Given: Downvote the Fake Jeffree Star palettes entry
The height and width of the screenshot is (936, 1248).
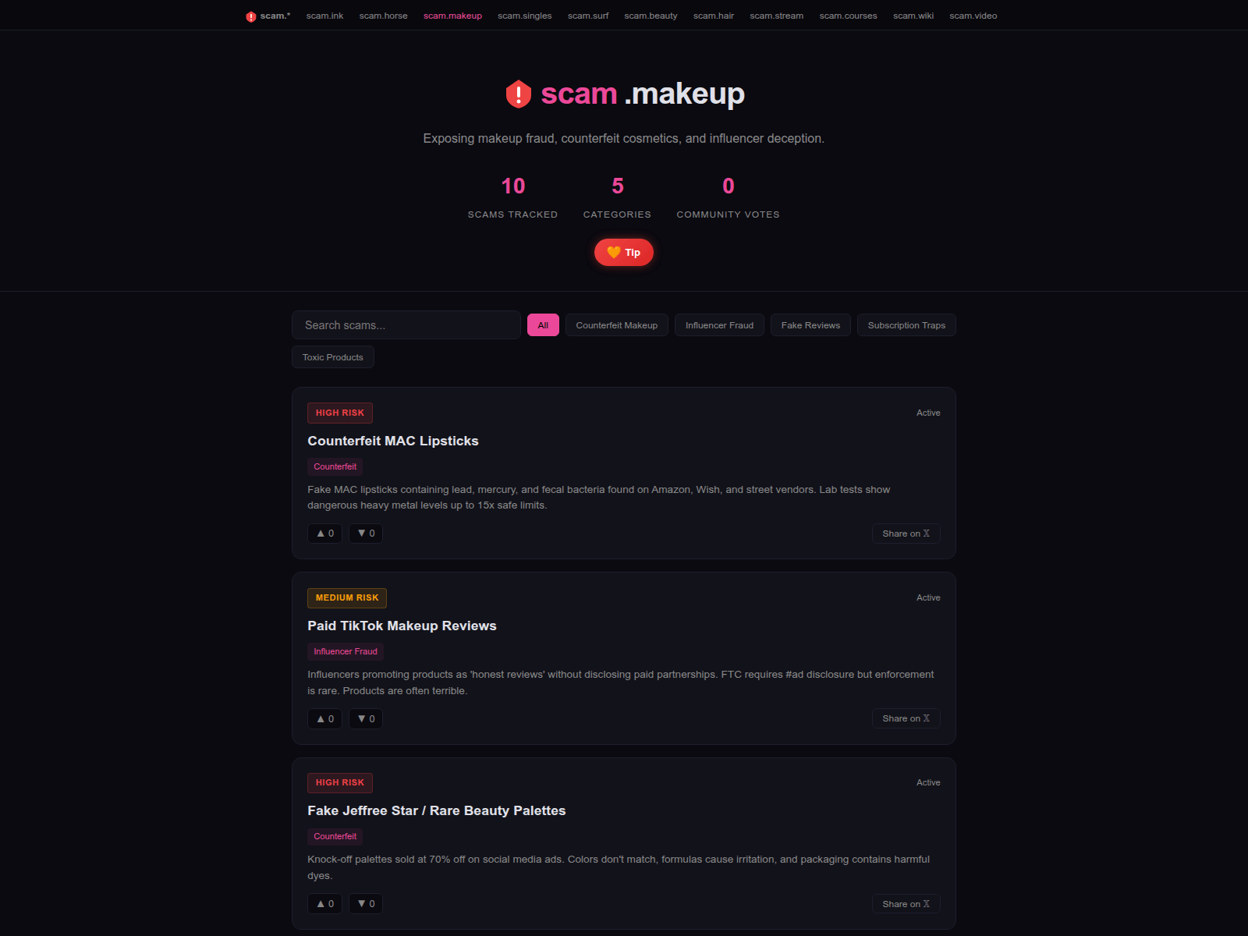Looking at the screenshot, I should (x=366, y=903).
